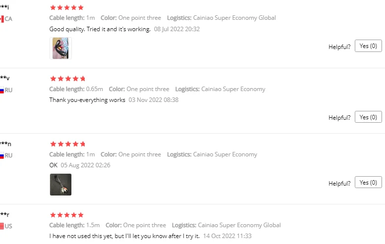The width and height of the screenshot is (385, 244).
Task: Click the star rating on the 'Good quality' review
Action: click(x=67, y=8)
